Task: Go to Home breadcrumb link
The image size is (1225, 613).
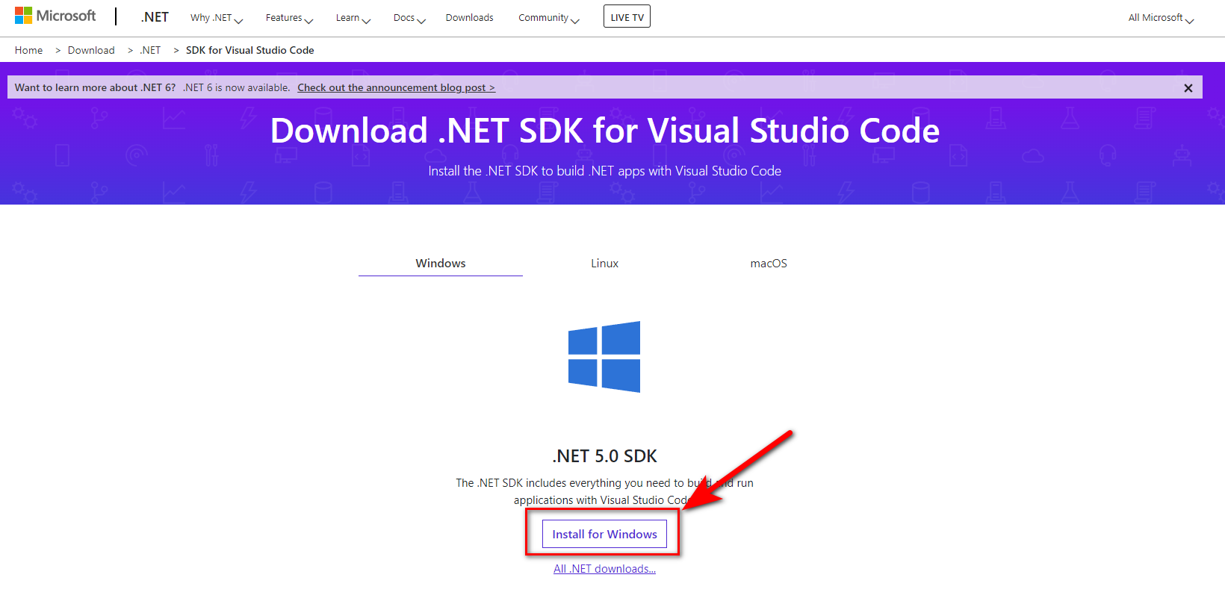Action: pyautogui.click(x=28, y=50)
